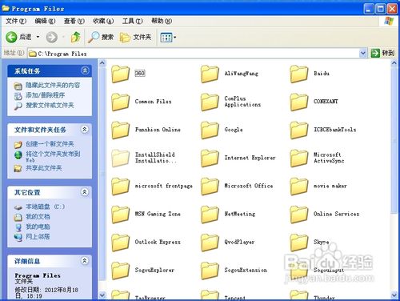Click the disabled Forward arrow button

point(52,37)
